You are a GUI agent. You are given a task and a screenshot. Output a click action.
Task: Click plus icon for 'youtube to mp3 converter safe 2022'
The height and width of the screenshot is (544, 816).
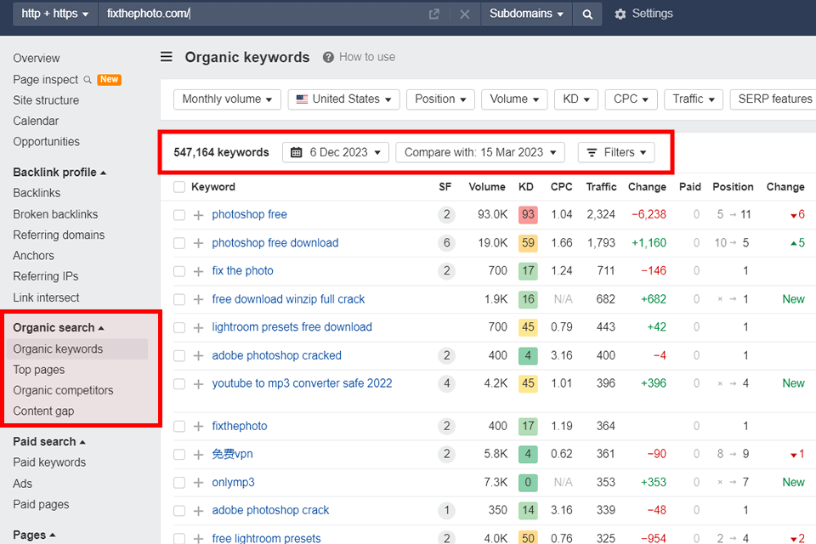(198, 383)
